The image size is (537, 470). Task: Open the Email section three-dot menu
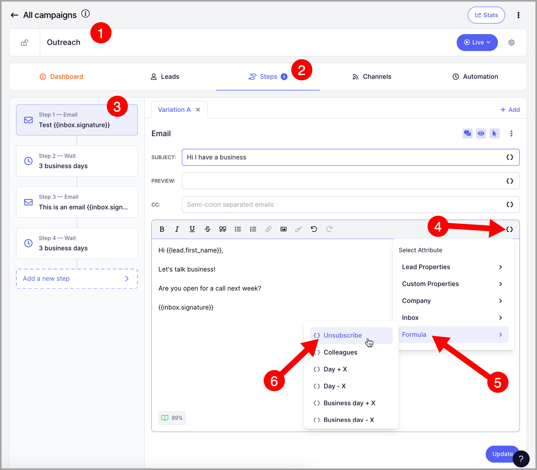(512, 133)
